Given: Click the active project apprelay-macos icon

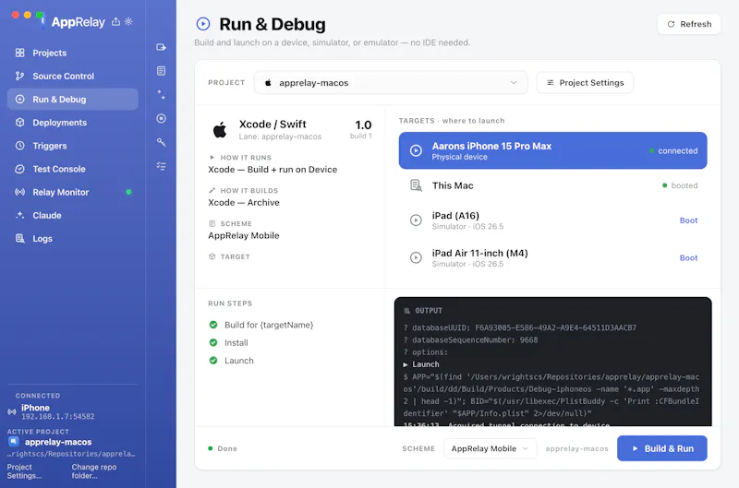Looking at the screenshot, I should [x=14, y=441].
